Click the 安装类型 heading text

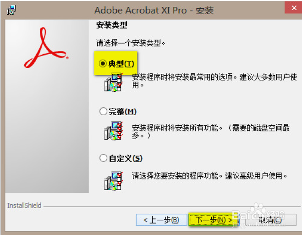[x=112, y=25]
